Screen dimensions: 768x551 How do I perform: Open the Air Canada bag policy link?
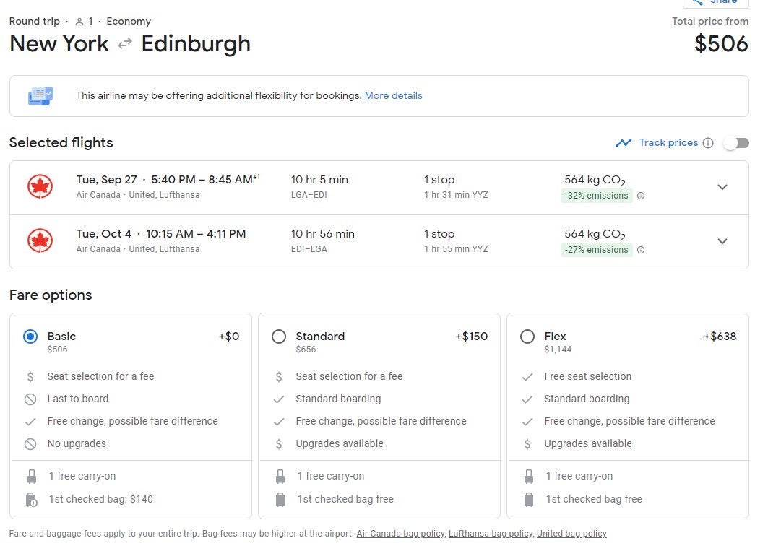(x=400, y=534)
